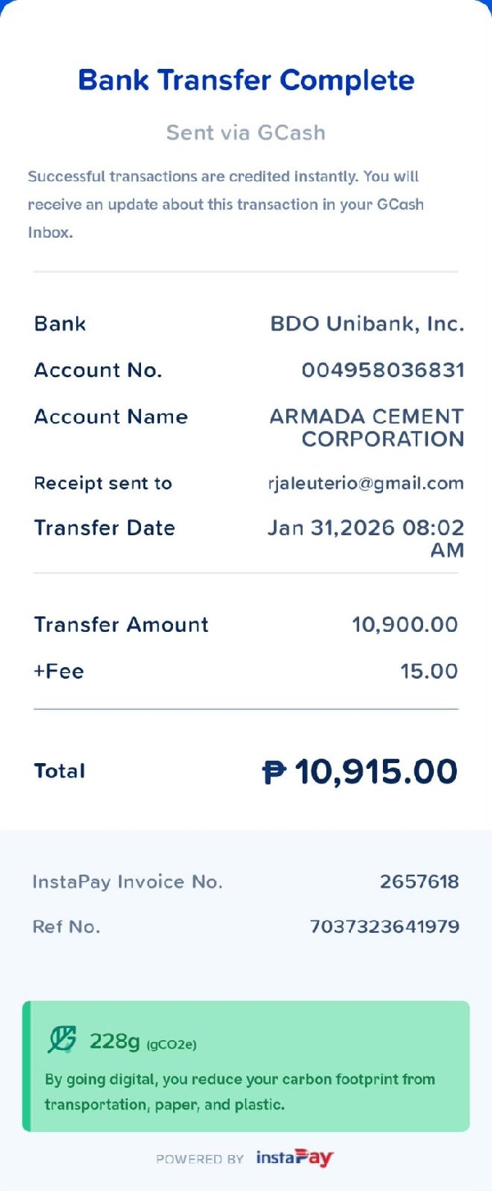
Task: Click the Sent via GCash subtitle
Action: pos(246,133)
